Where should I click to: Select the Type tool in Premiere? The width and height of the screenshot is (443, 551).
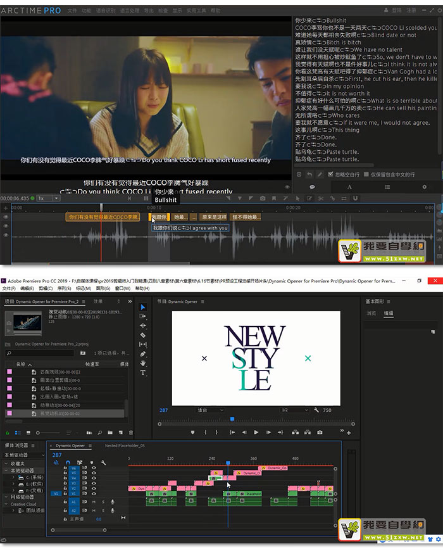pyautogui.click(x=143, y=372)
